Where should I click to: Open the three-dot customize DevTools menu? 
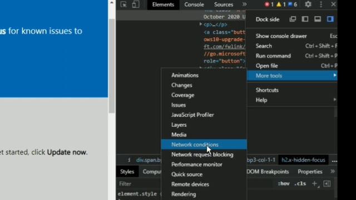coord(321,4)
